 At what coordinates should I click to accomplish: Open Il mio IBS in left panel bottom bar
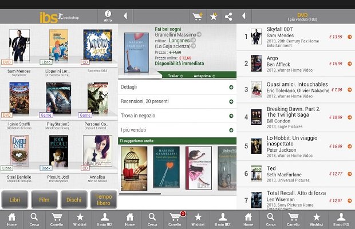[105, 219]
